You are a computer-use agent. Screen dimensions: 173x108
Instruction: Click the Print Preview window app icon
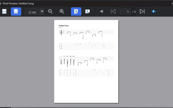1,4
